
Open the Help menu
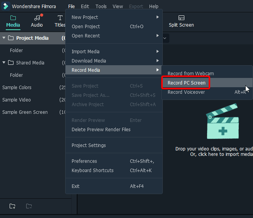153,6
